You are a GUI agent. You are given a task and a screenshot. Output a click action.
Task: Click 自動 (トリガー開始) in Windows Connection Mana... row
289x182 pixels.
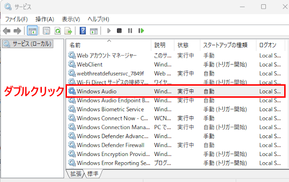point(225,127)
